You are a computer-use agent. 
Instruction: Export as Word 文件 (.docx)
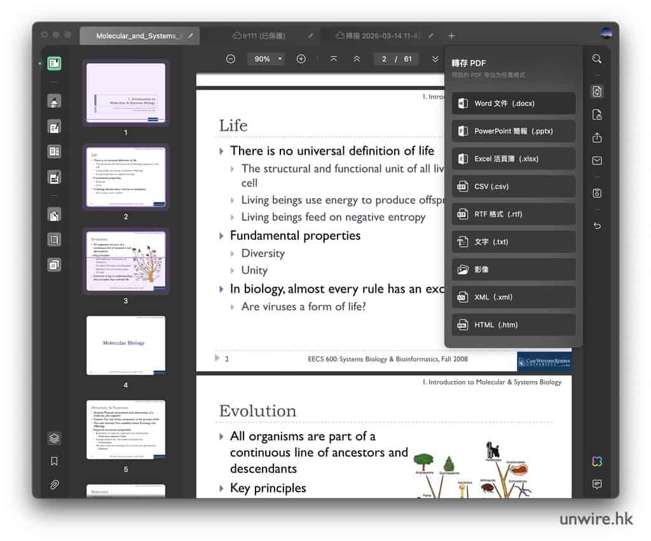pyautogui.click(x=513, y=104)
